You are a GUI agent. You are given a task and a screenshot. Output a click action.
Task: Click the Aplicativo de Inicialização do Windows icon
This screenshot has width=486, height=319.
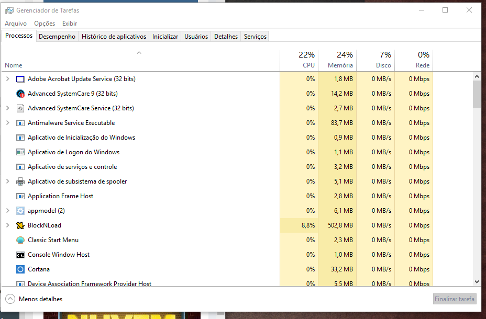pyautogui.click(x=20, y=138)
